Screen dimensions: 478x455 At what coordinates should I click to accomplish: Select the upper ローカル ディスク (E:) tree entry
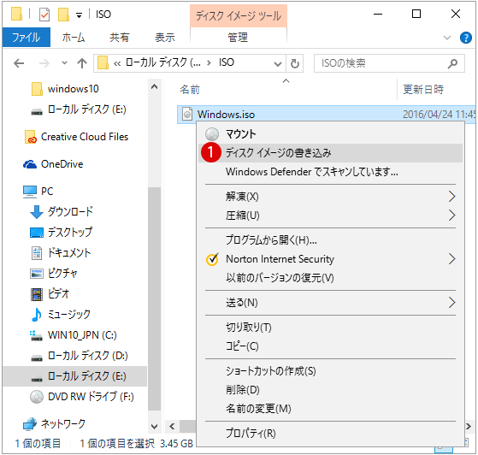point(79,109)
